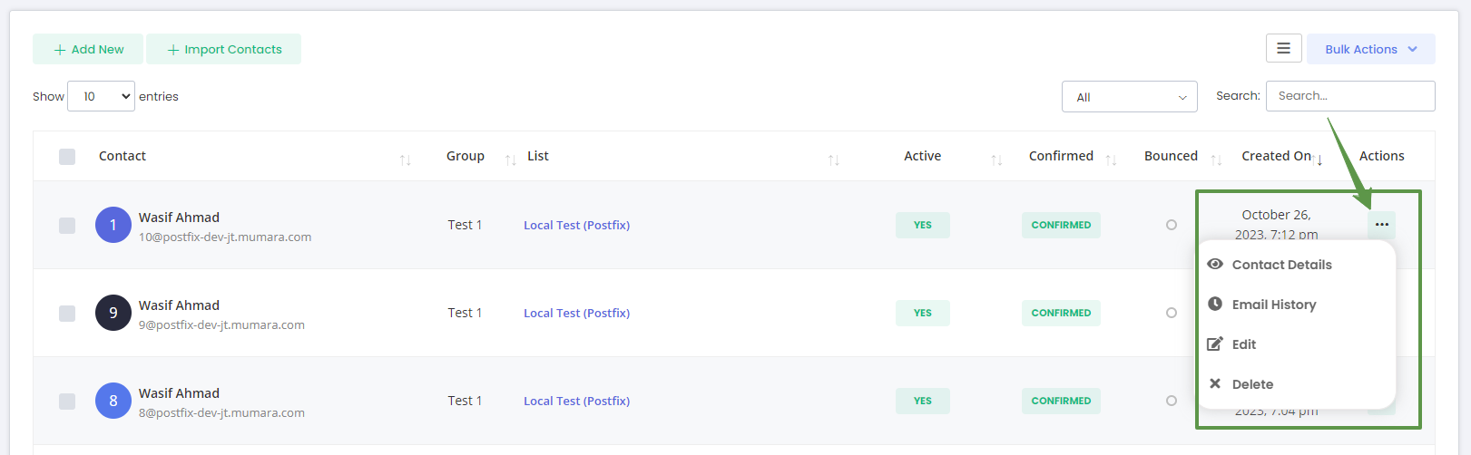This screenshot has height=455, width=1471.
Task: Open the show entries count dropdown
Action: (101, 96)
